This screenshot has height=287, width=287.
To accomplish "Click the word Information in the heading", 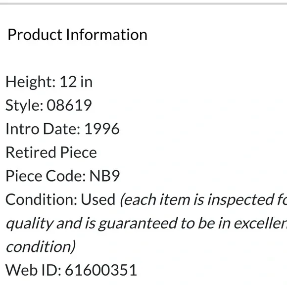I will click(x=106, y=35).
